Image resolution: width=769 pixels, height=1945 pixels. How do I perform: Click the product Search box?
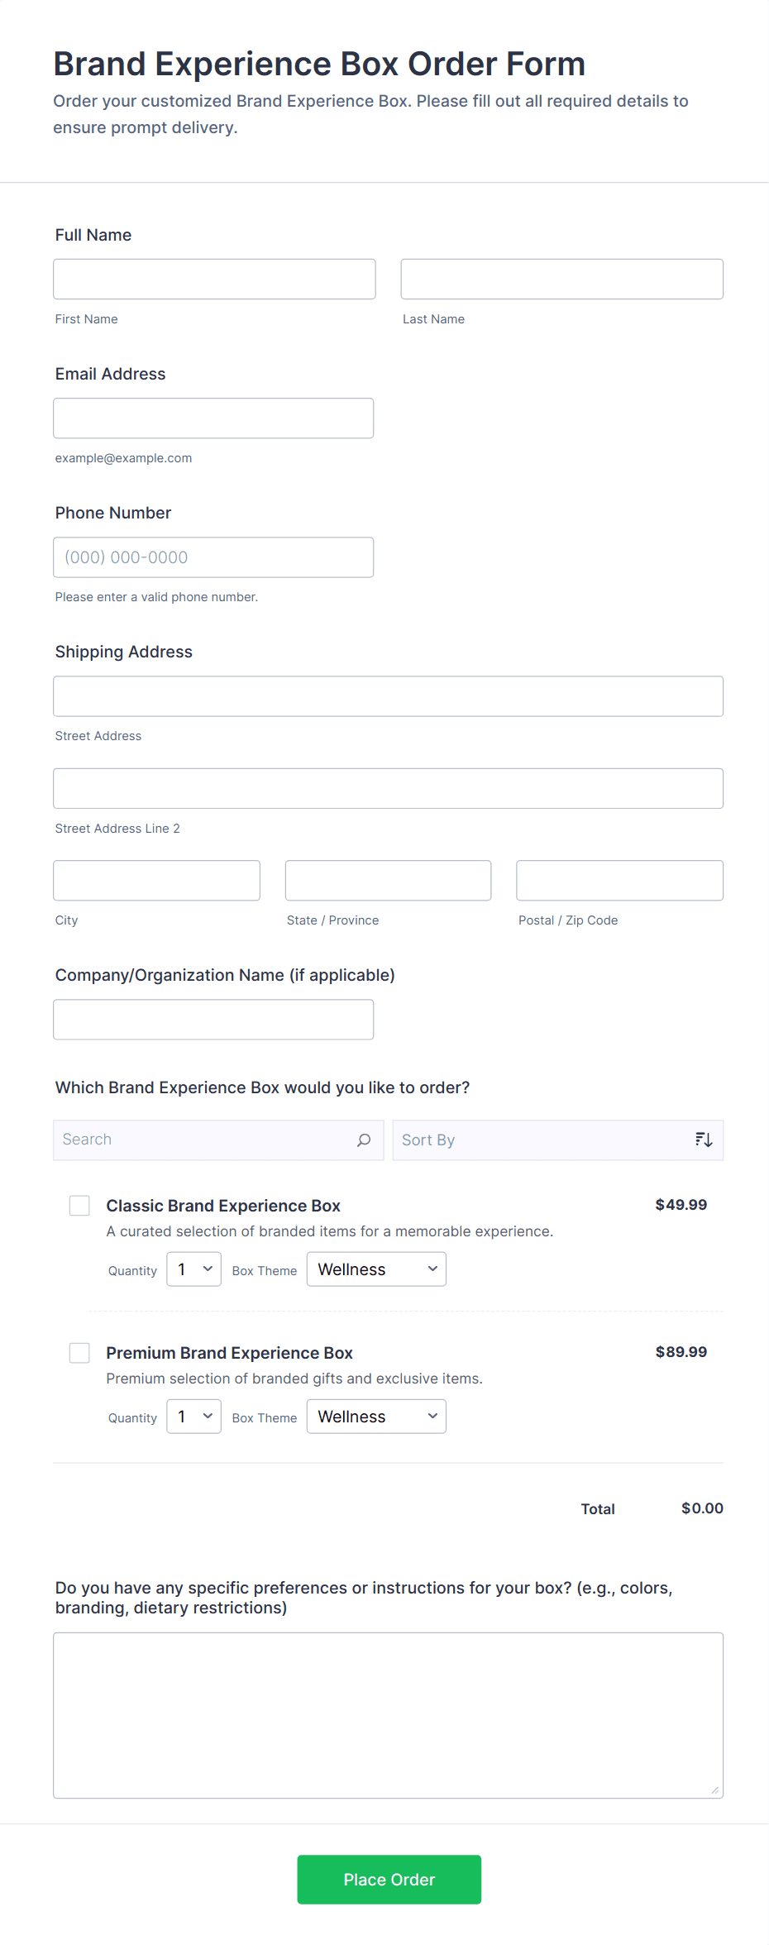207,1140
